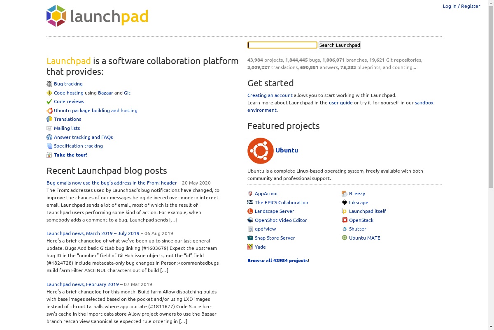Click the OpenStack red icon
The height and width of the screenshot is (330, 494).
(345, 220)
